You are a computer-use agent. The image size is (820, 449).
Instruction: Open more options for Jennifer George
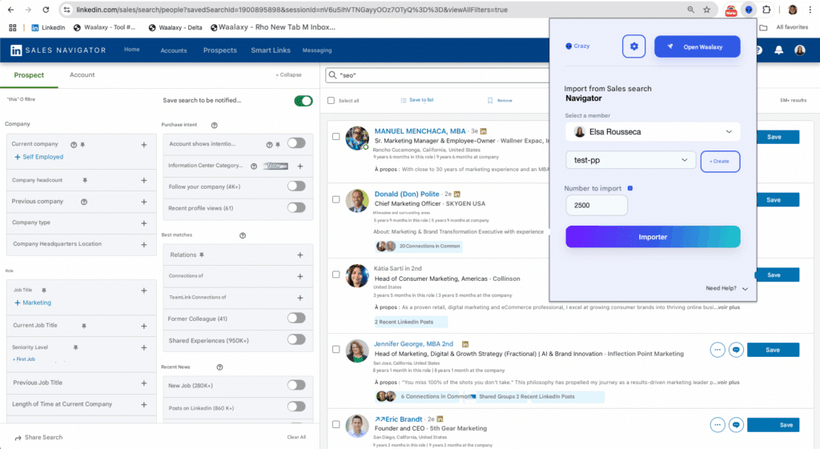click(717, 350)
